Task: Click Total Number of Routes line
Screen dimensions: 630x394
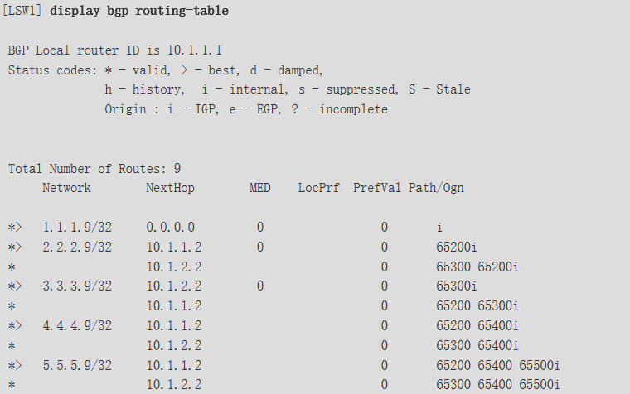Action: tap(94, 169)
